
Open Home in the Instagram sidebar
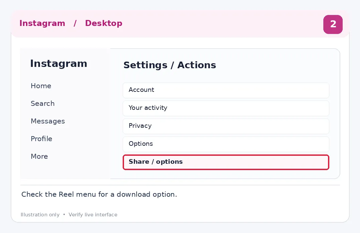click(x=41, y=86)
